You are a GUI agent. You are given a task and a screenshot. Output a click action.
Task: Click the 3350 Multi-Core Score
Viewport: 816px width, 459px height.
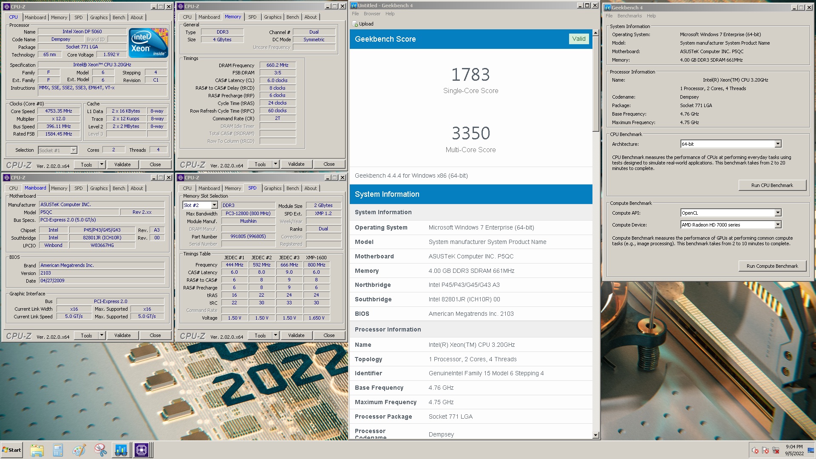[470, 133]
